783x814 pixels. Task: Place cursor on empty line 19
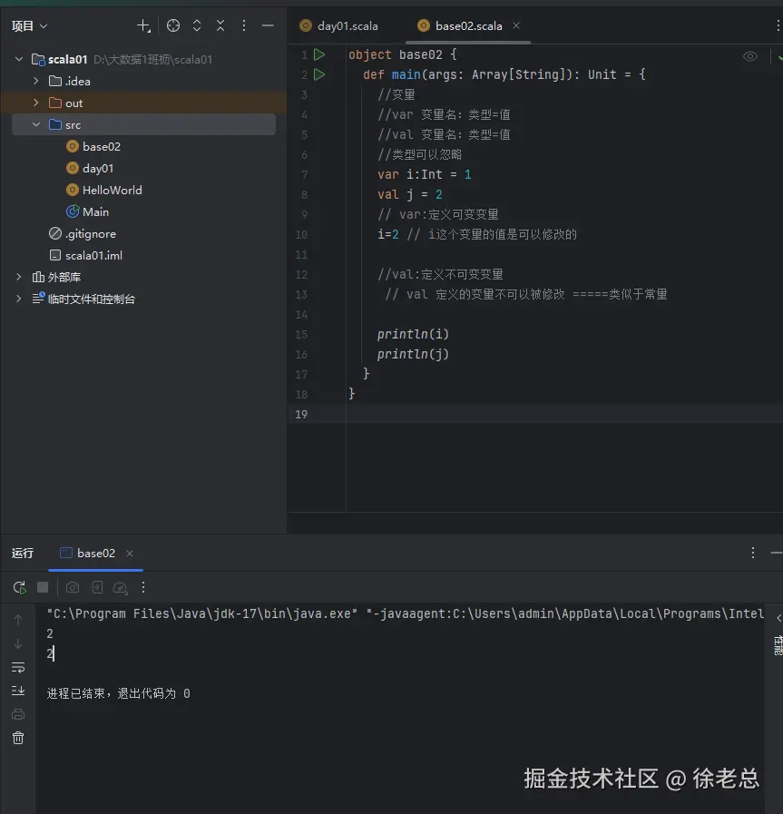pos(564,415)
